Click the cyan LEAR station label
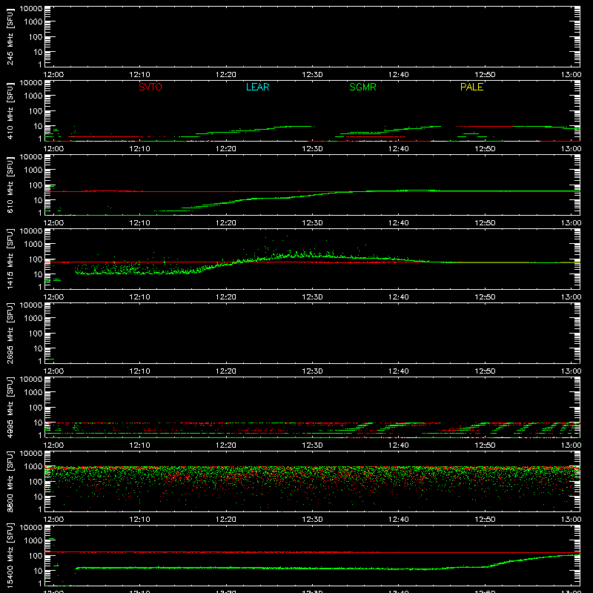Image resolution: width=593 pixels, height=593 pixels. [x=257, y=87]
